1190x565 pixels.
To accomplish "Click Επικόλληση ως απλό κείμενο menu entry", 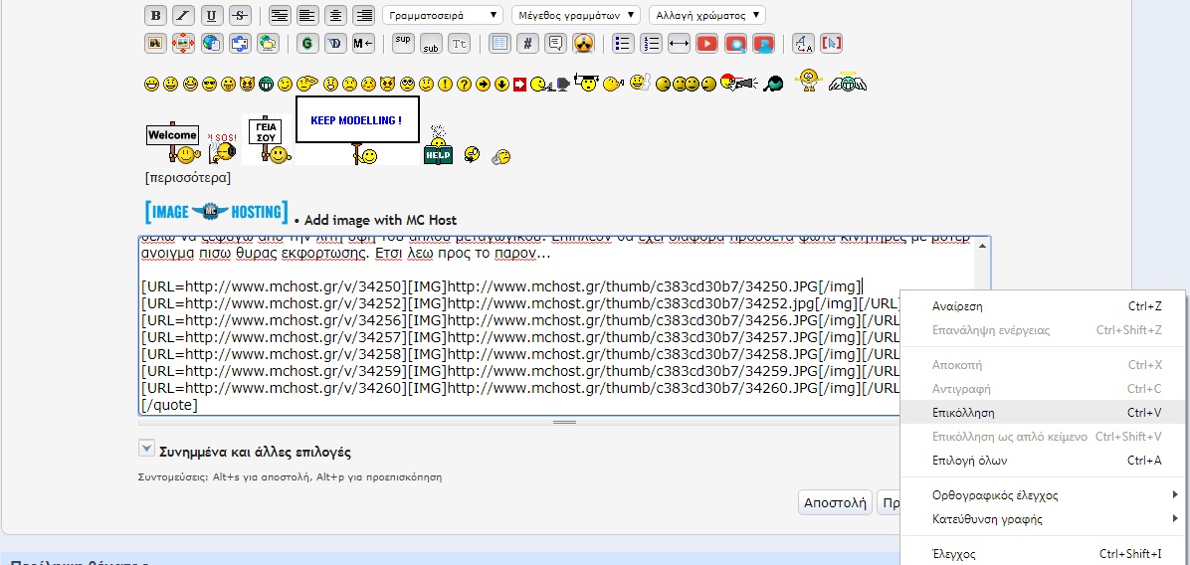I will 1044,437.
